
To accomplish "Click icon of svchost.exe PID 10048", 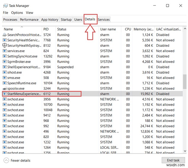I will coord(4,110).
